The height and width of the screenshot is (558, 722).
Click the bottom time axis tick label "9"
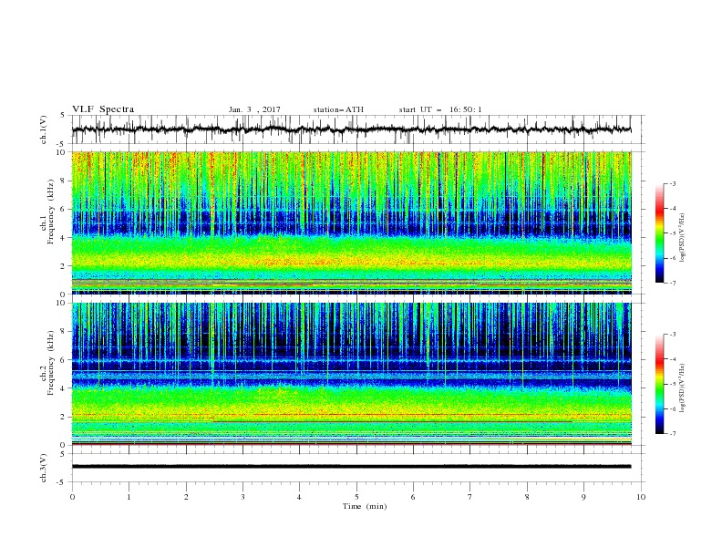pyautogui.click(x=583, y=497)
